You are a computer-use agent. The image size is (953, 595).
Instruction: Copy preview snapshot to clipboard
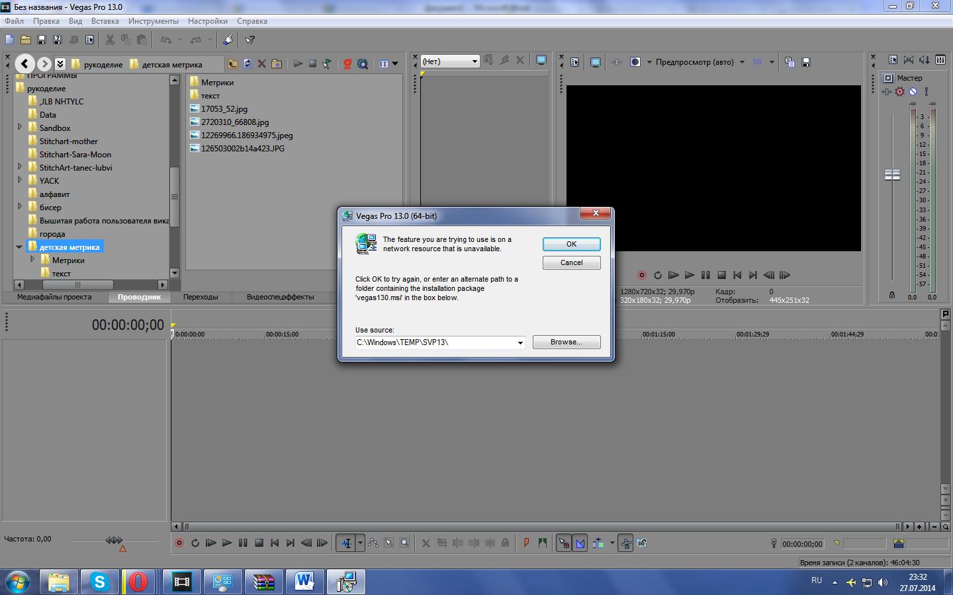pyautogui.click(x=790, y=62)
